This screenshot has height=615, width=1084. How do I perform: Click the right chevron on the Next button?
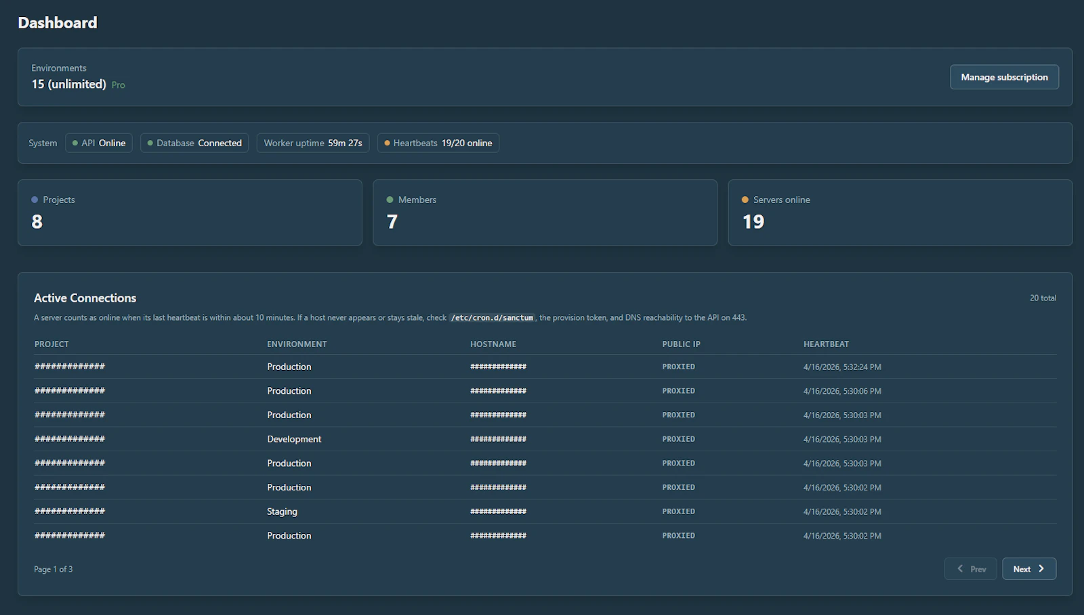pyautogui.click(x=1040, y=568)
